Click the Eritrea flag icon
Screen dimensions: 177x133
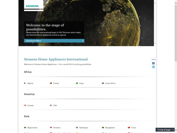click(x=51, y=83)
